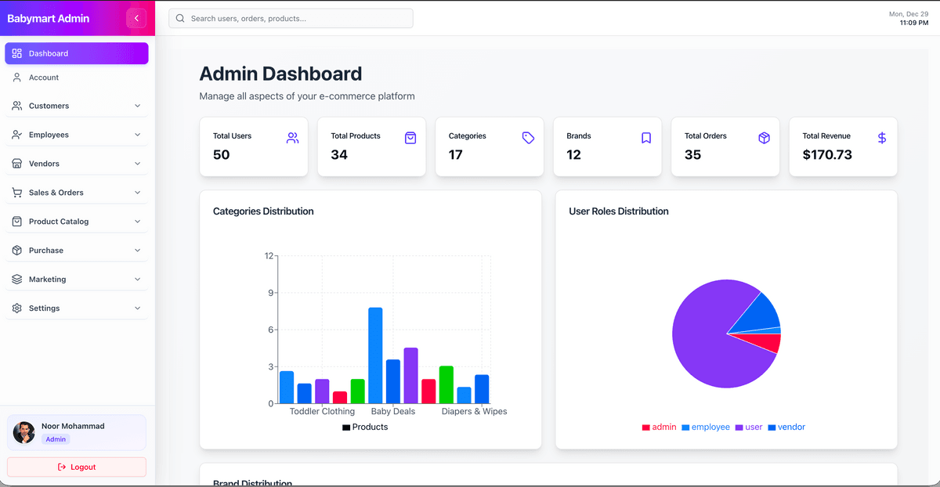Select the Dashboard sidebar item
This screenshot has width=940, height=487.
76,53
